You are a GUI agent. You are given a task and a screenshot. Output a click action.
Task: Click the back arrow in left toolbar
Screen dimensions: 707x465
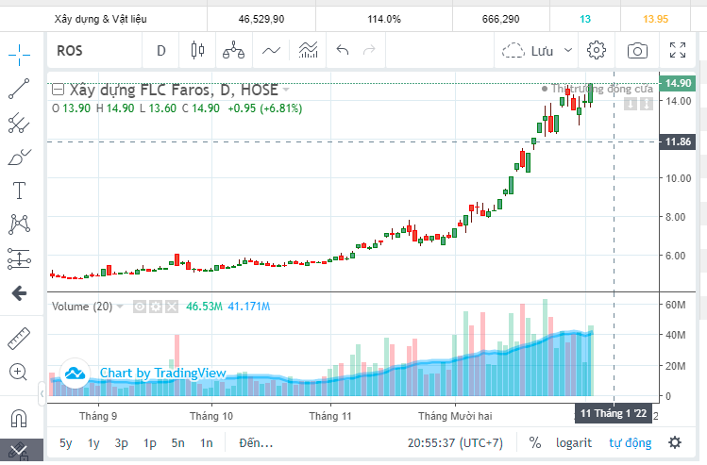point(19,293)
